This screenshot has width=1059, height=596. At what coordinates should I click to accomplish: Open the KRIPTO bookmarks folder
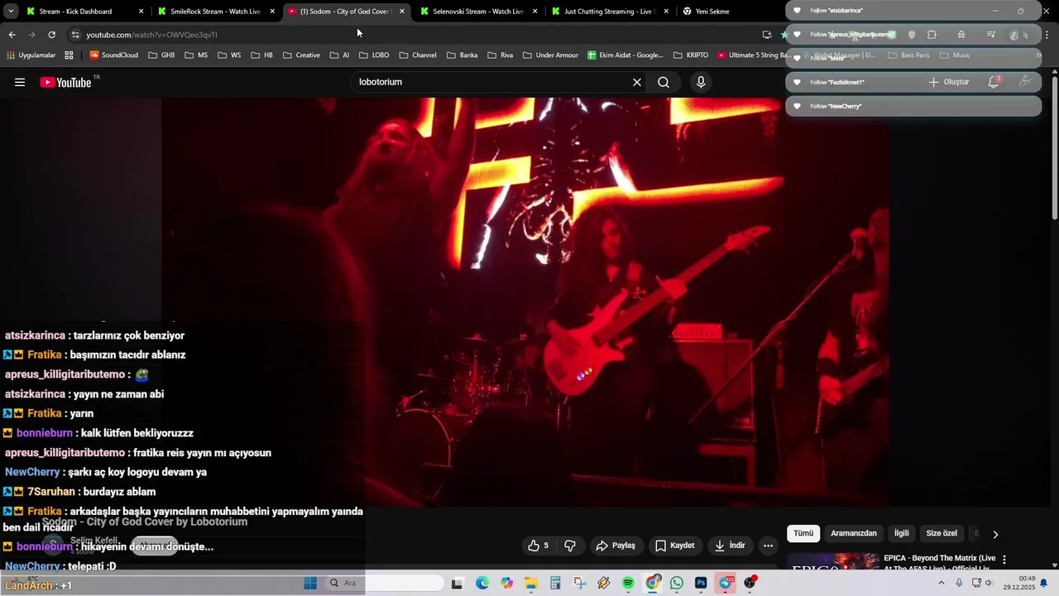pos(691,55)
